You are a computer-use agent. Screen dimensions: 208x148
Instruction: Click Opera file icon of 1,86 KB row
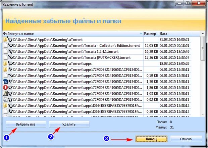tap(5, 88)
